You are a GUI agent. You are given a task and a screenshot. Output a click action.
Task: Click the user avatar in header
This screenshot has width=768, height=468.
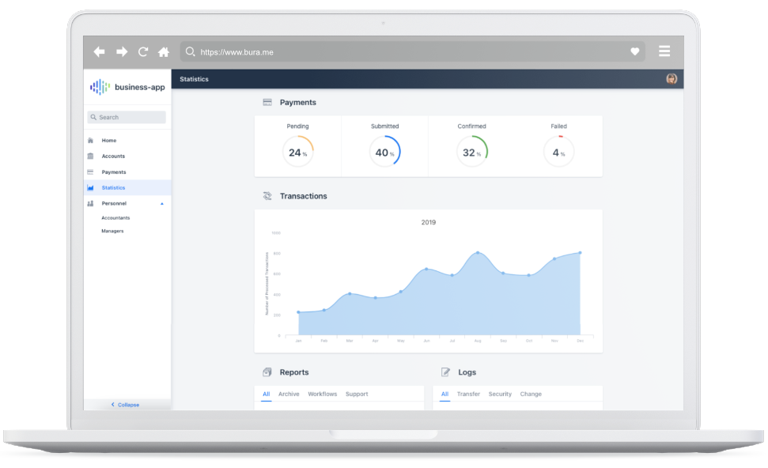pos(672,79)
